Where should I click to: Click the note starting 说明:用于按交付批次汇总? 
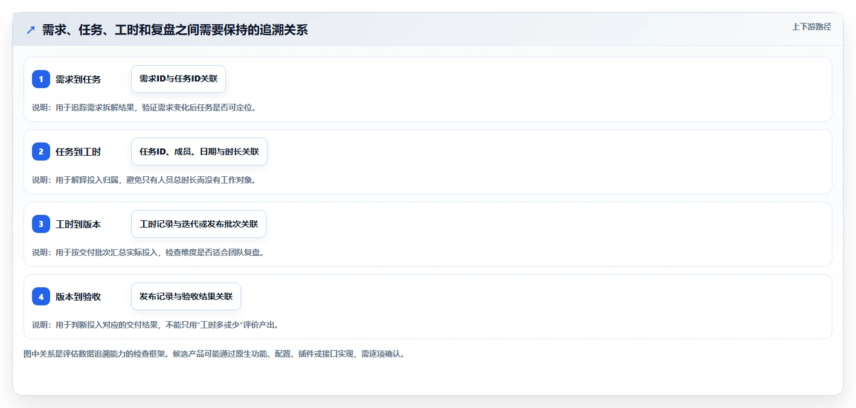[148, 252]
